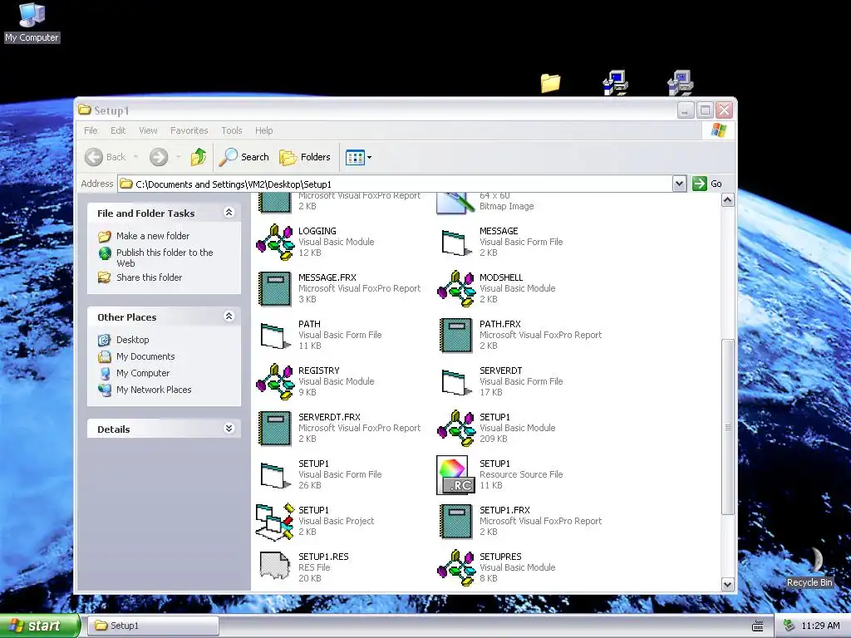The image size is (851, 638).
Task: Select the My Computer desktop icon
Action: (x=32, y=22)
